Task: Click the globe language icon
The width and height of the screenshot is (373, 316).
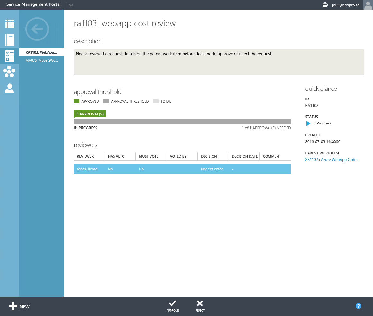Action: (x=325, y=5)
